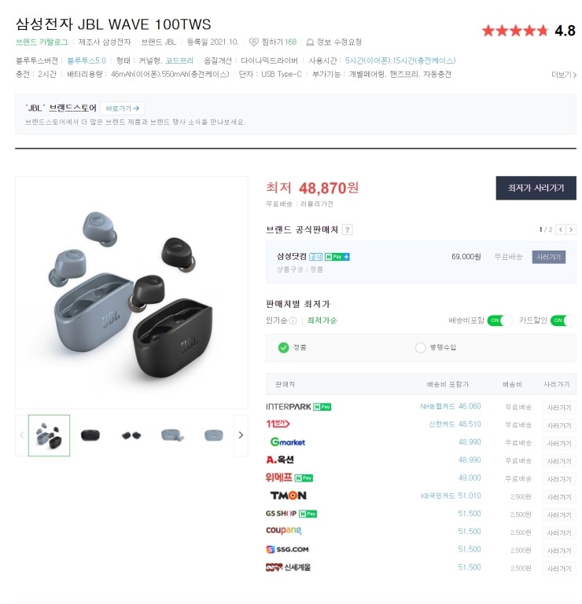Select the 병행수입 radio option
The image size is (582, 604).
(421, 347)
